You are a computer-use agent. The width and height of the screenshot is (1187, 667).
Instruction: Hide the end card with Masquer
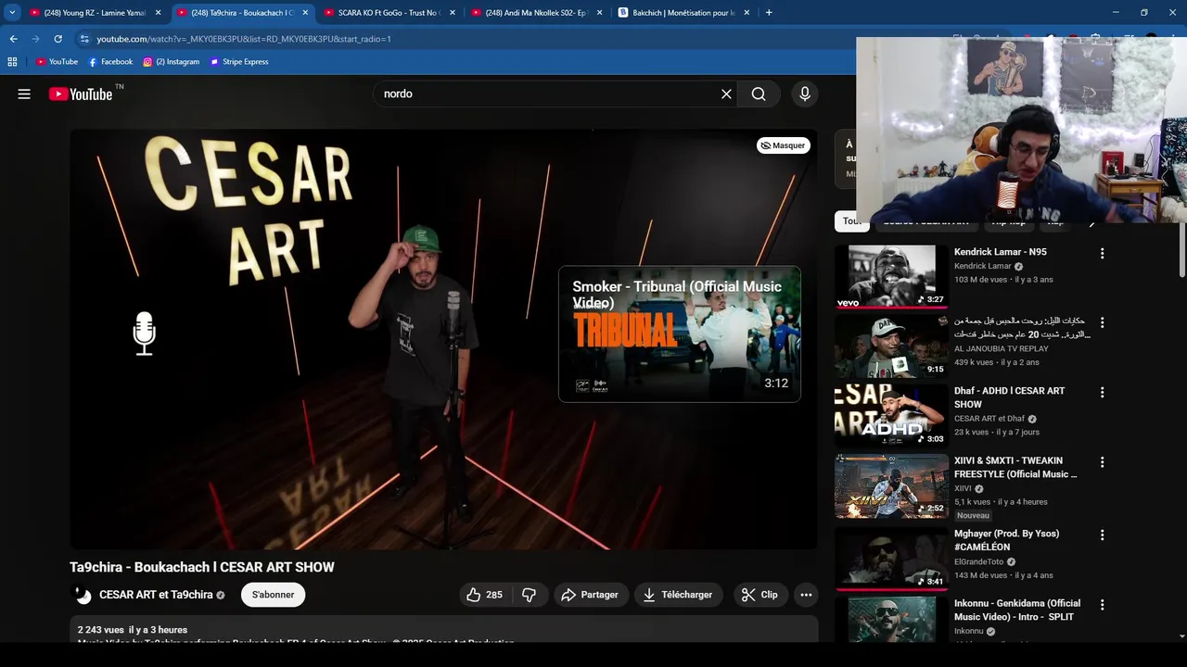784,145
